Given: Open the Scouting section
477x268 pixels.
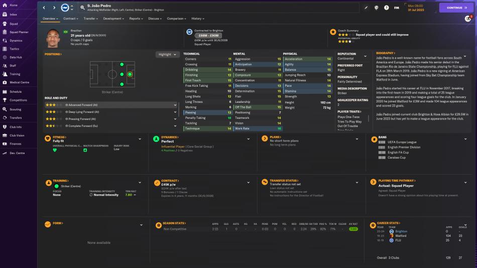Looking at the screenshot, I should 15,109.
